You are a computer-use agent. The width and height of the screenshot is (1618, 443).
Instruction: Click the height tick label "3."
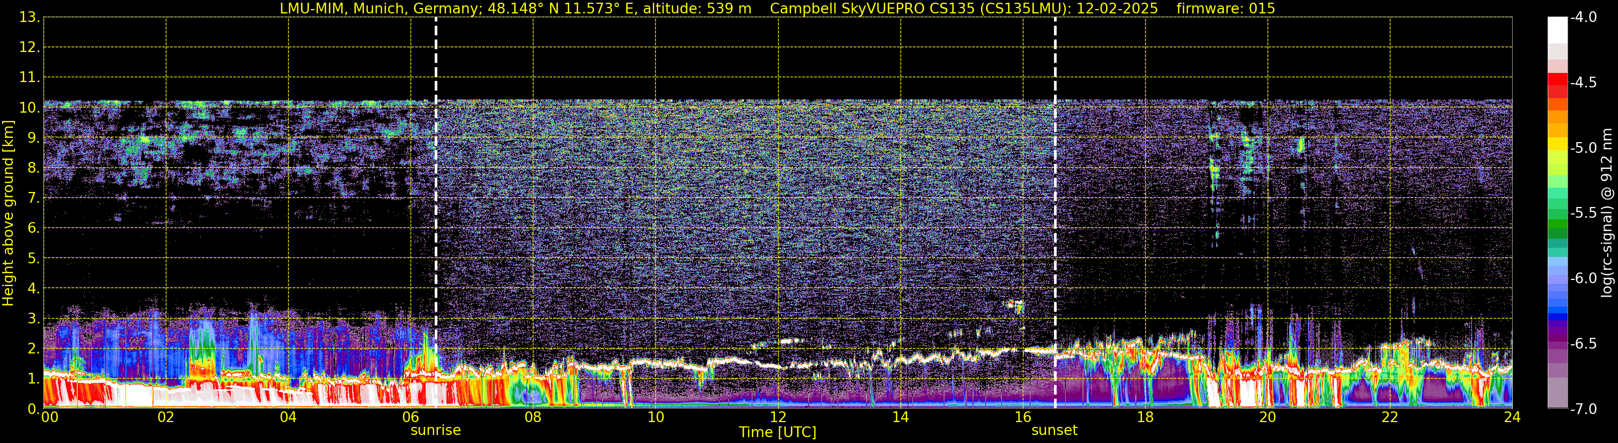(x=33, y=319)
